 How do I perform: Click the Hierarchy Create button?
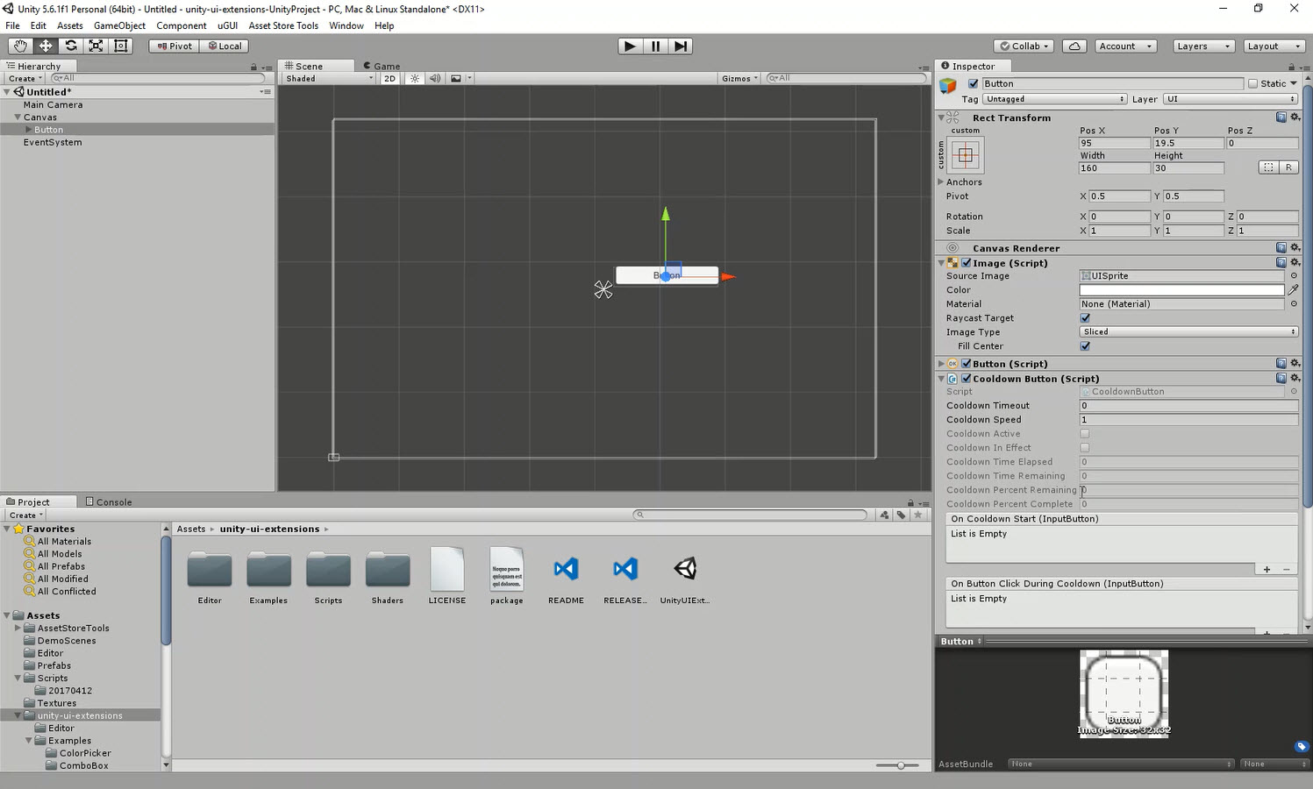pos(25,78)
